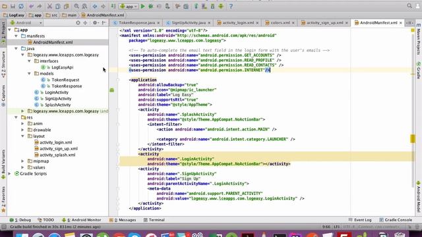Open the SDK Manager icon
Viewport: 422px width, 237px height.
[x=212, y=6]
